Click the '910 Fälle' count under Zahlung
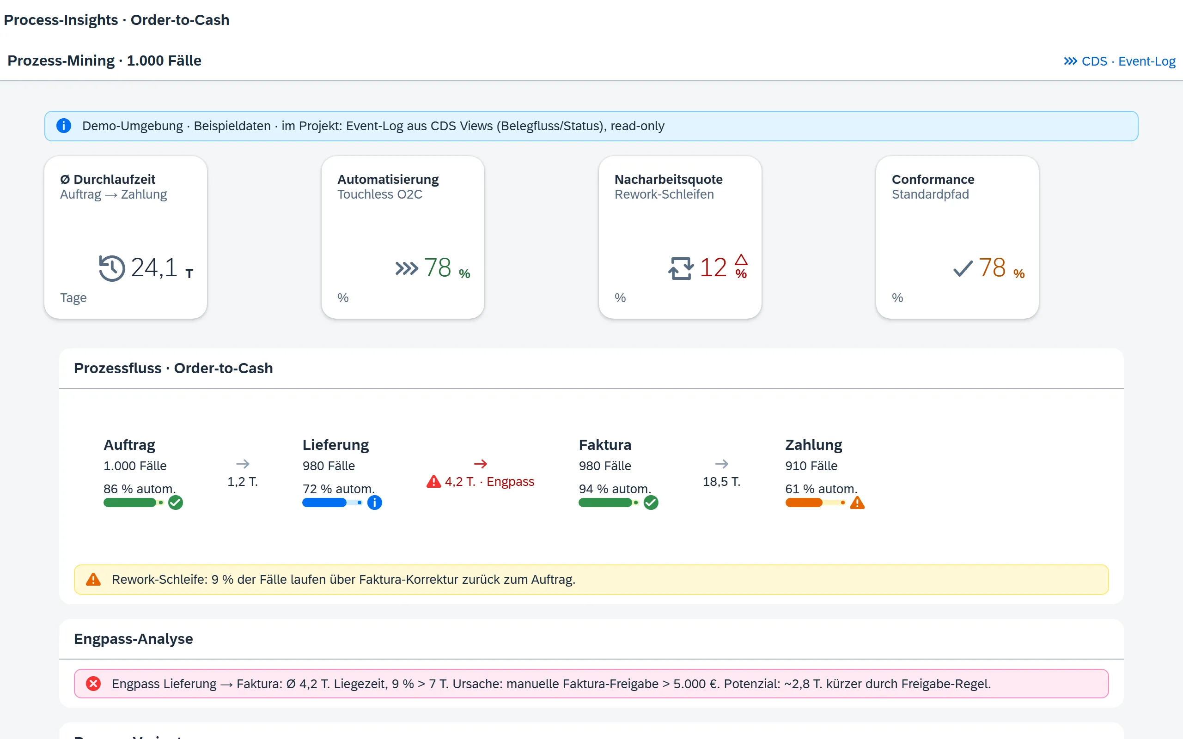The image size is (1183, 739). [811, 466]
